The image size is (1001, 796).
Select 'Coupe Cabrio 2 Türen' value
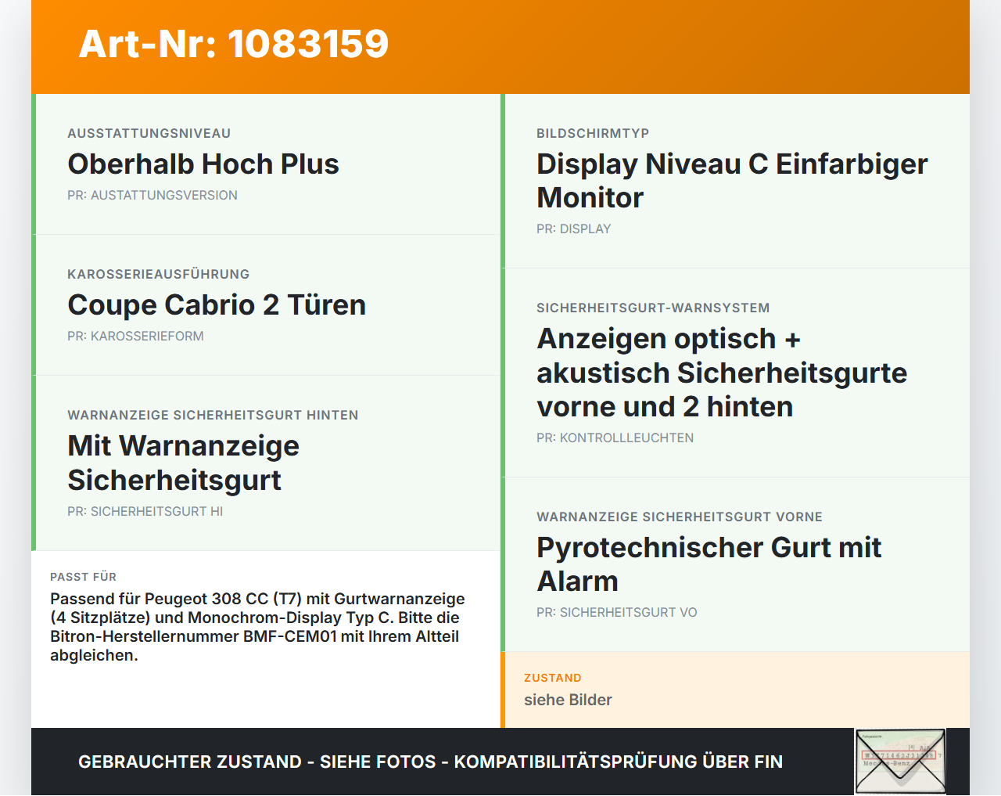[217, 305]
